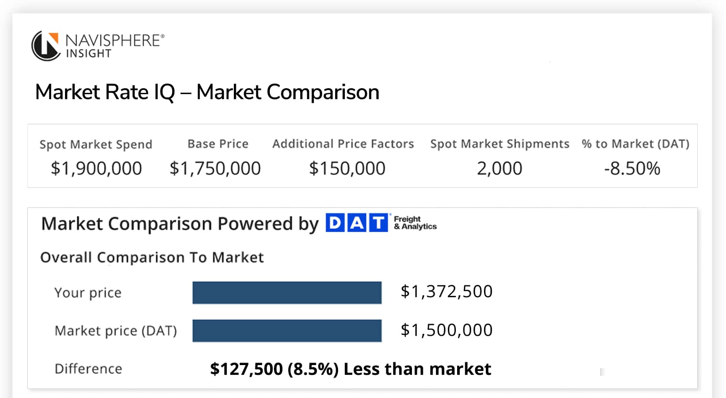The height and width of the screenshot is (398, 726).
Task: Click the $1,750,000 base price value
Action: pyautogui.click(x=215, y=168)
